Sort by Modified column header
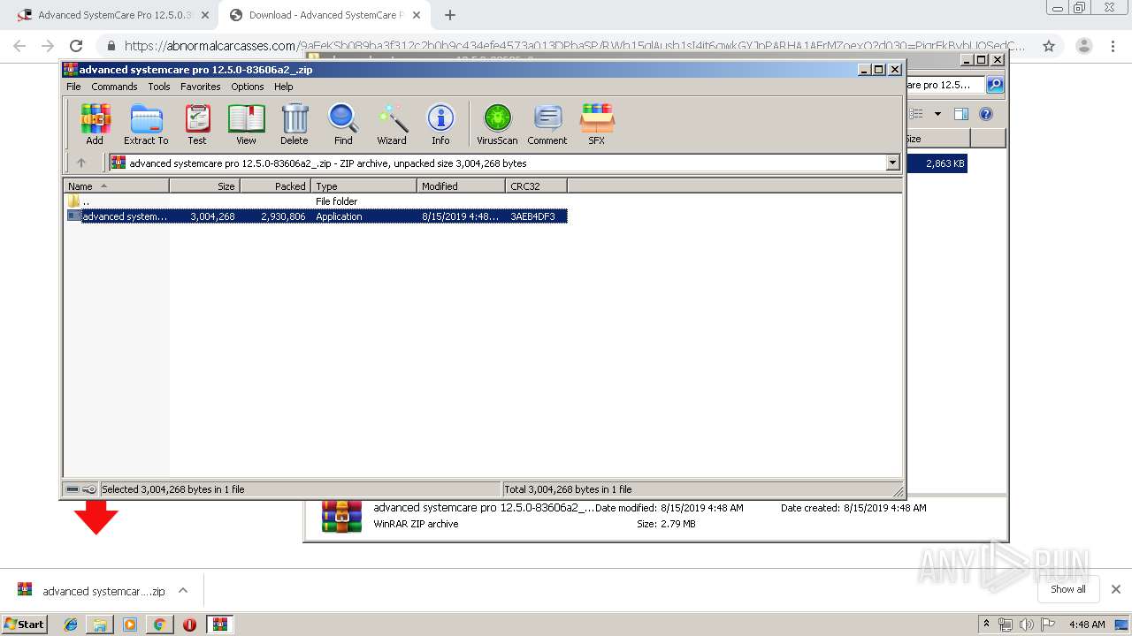This screenshot has height=636, width=1132. (x=462, y=185)
